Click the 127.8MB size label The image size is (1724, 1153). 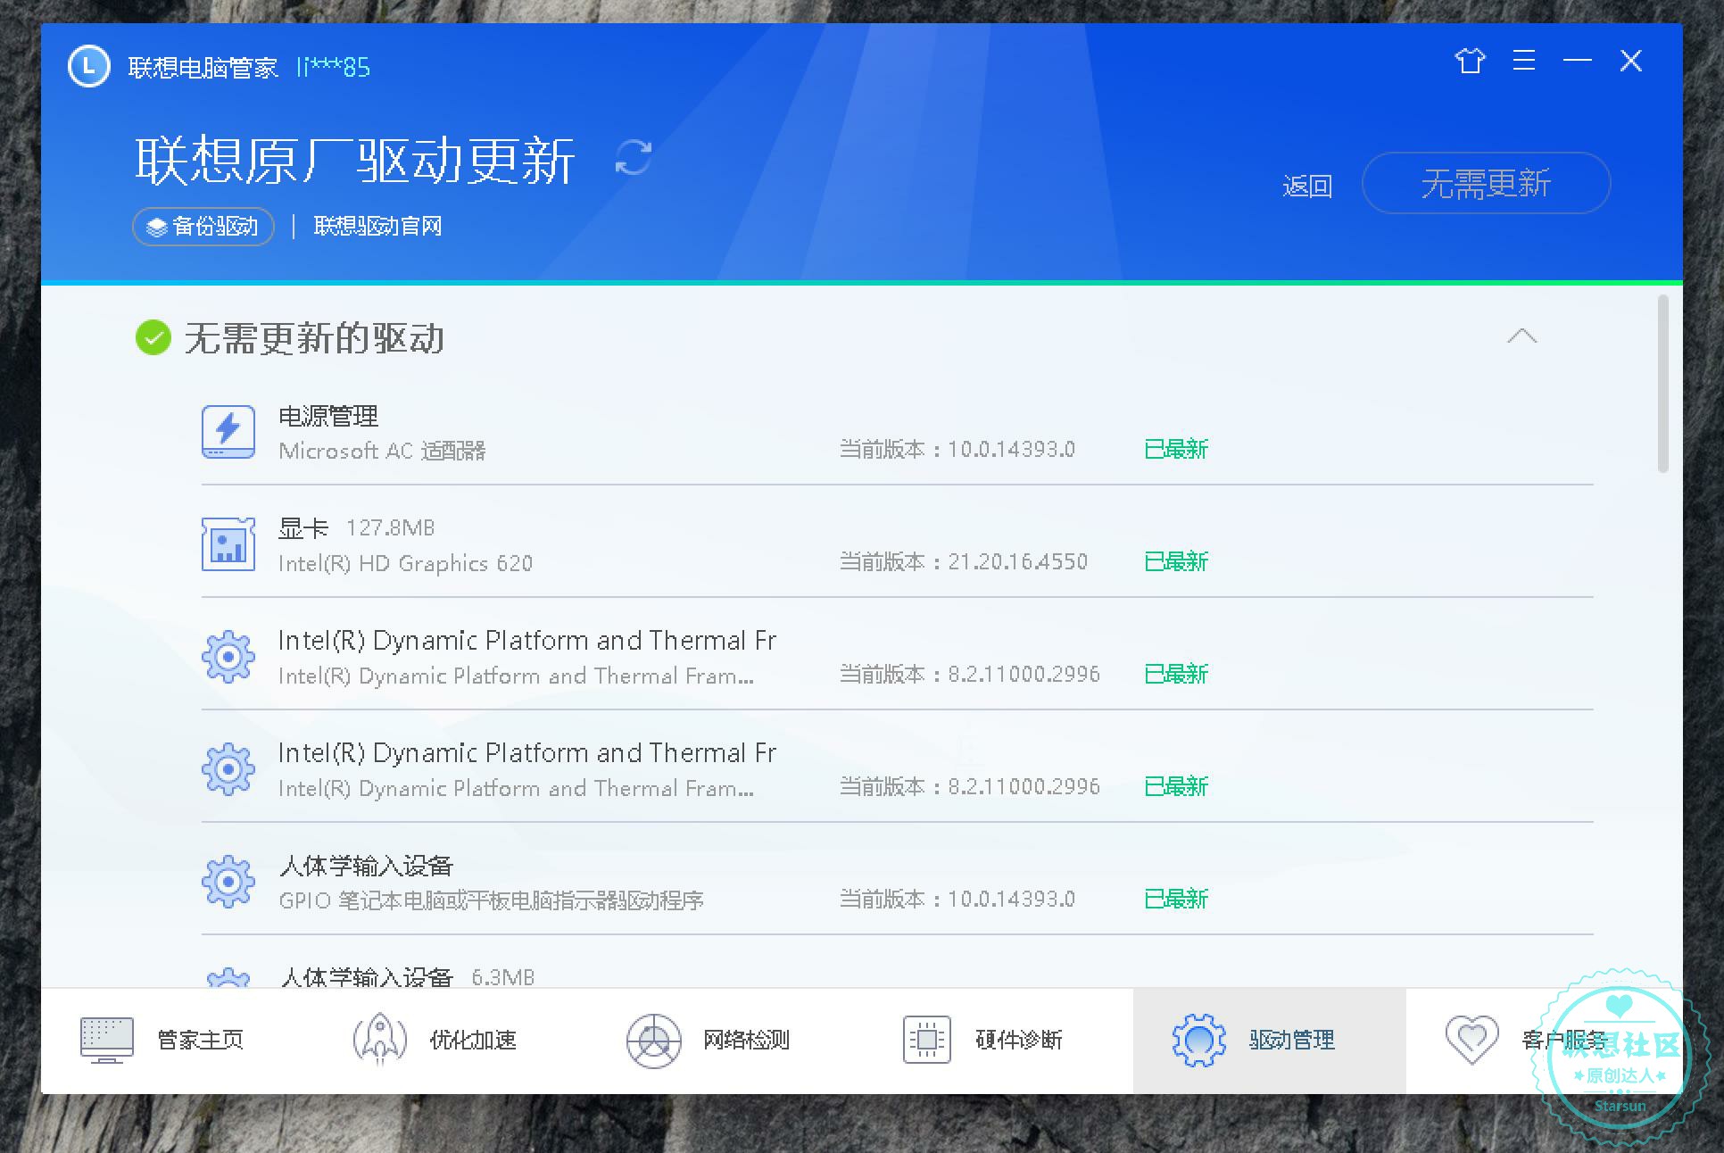[391, 528]
